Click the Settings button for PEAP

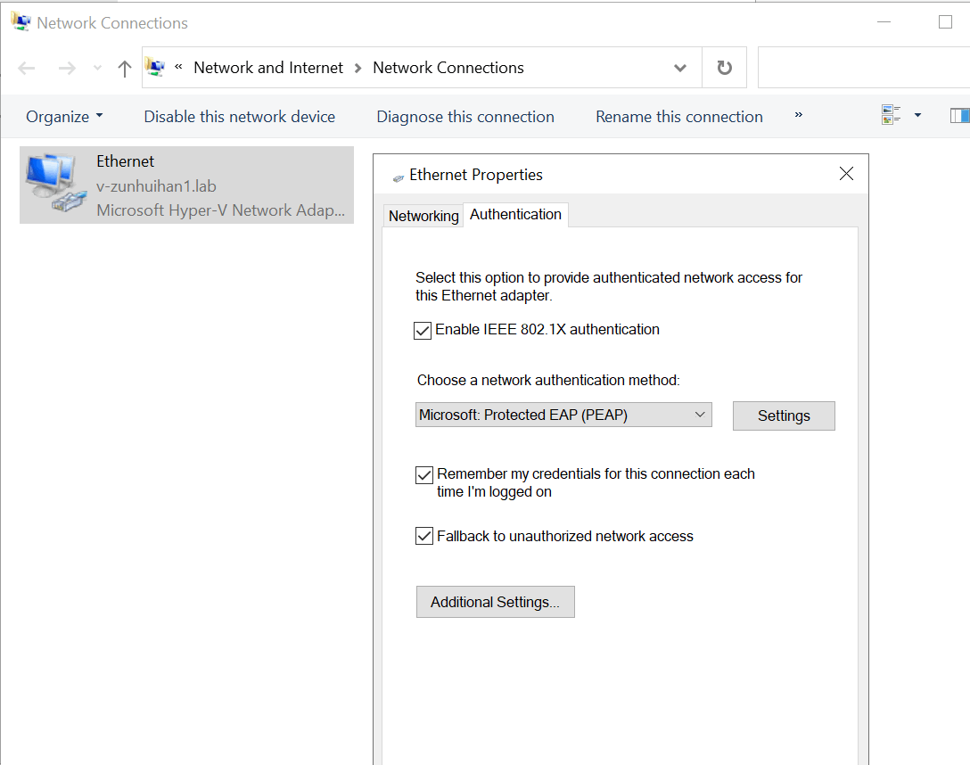tap(784, 415)
